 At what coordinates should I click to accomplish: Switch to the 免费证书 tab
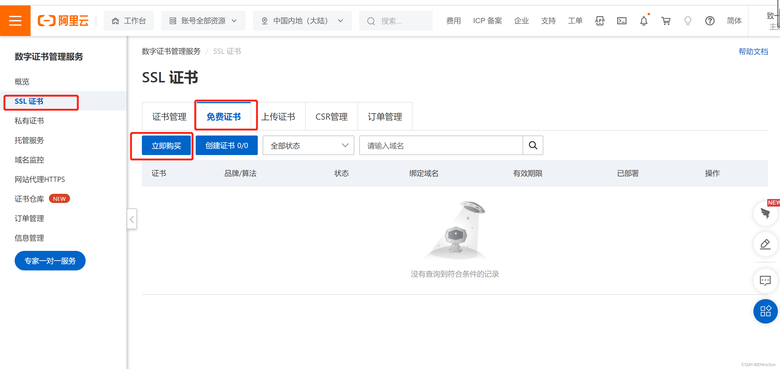[224, 117]
